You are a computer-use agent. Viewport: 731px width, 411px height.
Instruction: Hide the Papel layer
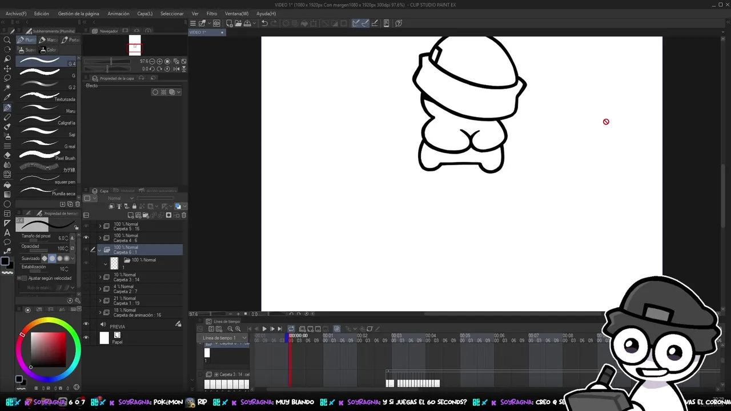(86, 338)
